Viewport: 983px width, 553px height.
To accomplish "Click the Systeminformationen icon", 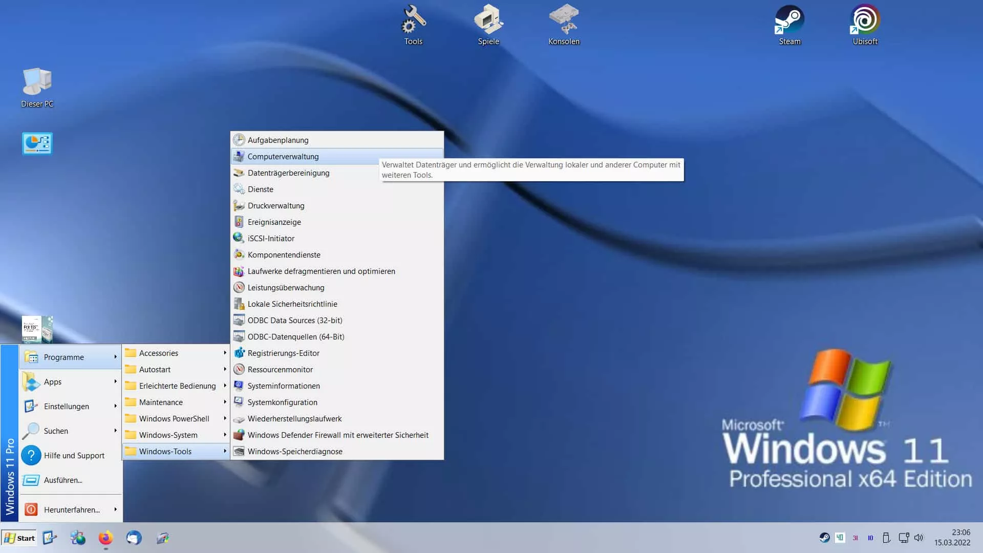I will pos(239,386).
